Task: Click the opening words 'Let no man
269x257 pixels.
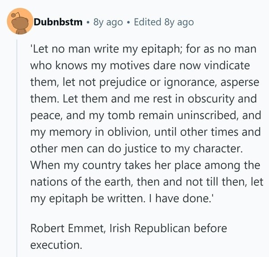Action: [x=60, y=49]
